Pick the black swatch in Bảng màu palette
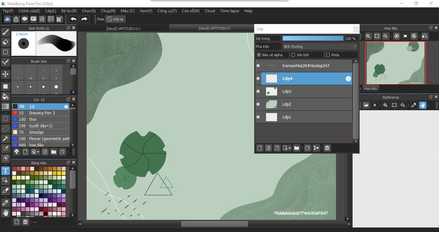The height and width of the screenshot is (232, 439). [45, 214]
